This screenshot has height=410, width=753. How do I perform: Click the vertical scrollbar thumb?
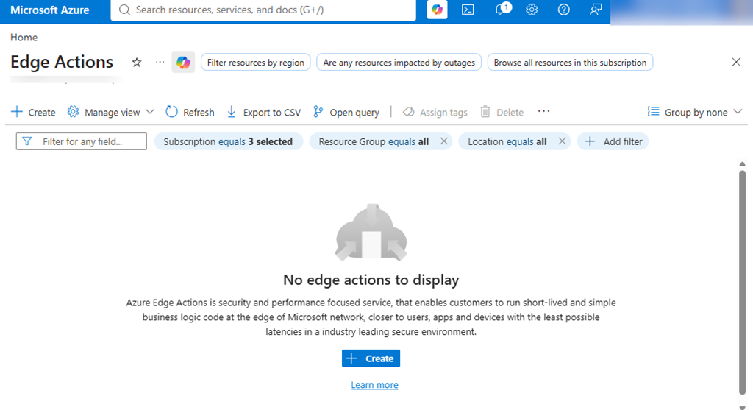tap(742, 282)
